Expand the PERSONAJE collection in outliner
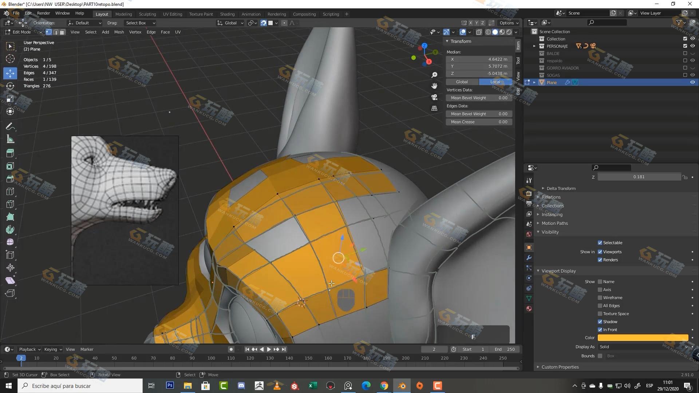Screen dimensions: 699x393 pyautogui.click(x=534, y=46)
